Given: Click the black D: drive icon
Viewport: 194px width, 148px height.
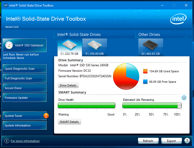Looking at the screenshot, I should (150, 45).
